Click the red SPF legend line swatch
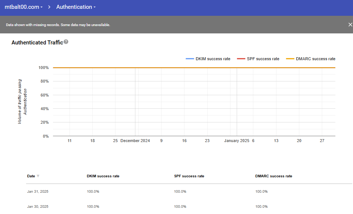Image resolution: width=353 pixels, height=214 pixels. (241, 59)
